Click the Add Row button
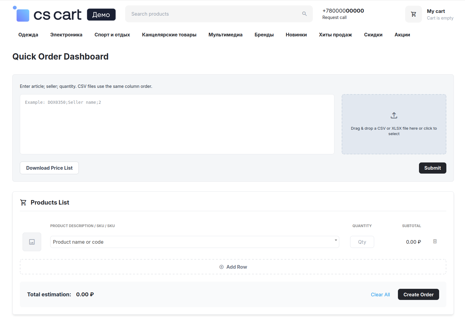 click(x=233, y=267)
